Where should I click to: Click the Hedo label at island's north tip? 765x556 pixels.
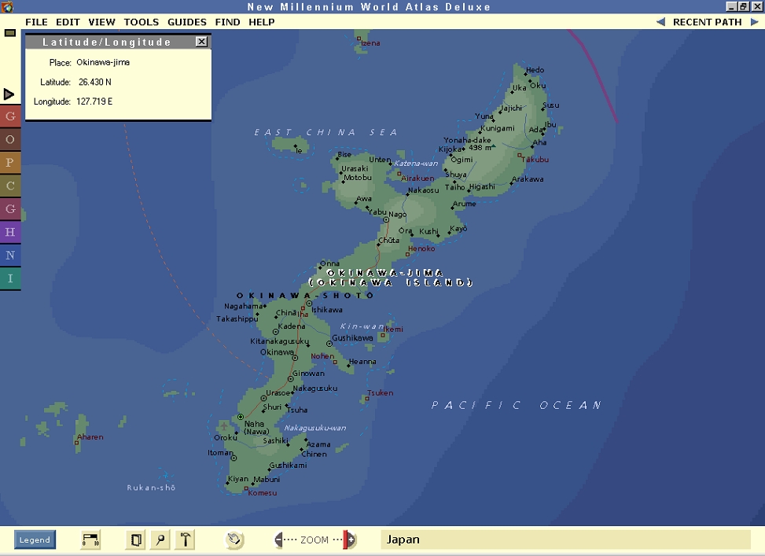point(535,70)
